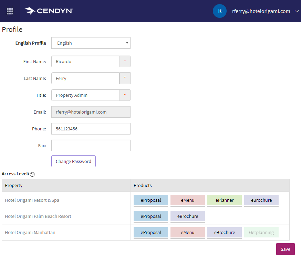Screen dimensions: 301x257
Task: Select eBrochure for Hotel Origami Manhattan
Action: pos(225,232)
